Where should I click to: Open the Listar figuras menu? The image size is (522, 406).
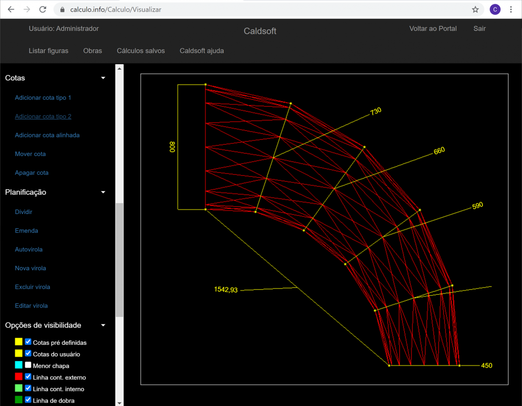[x=48, y=51]
